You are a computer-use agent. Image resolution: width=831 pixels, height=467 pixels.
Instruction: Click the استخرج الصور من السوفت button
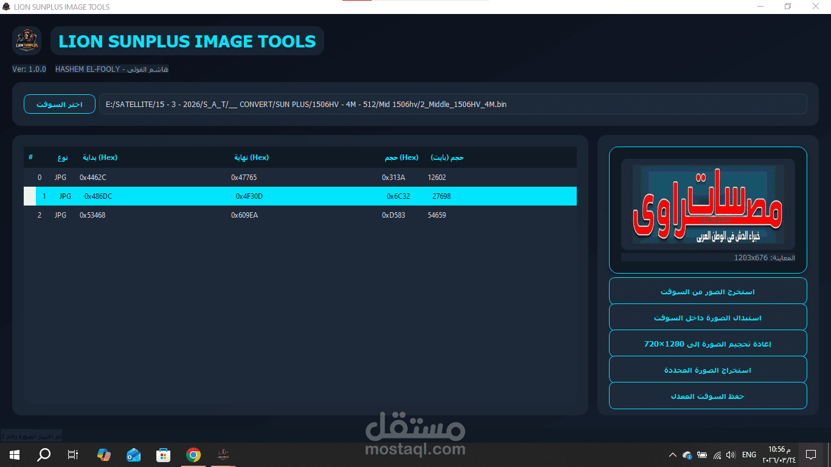point(708,292)
